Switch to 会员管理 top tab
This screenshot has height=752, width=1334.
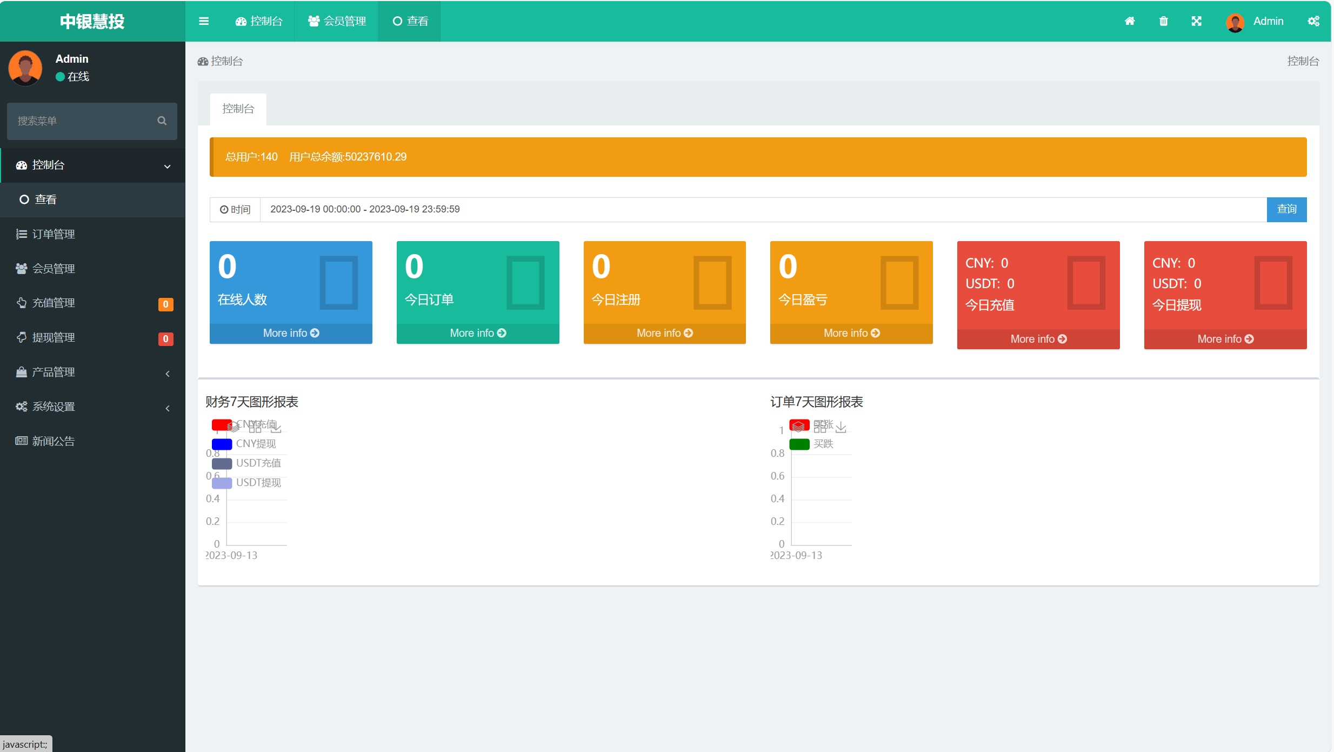(x=337, y=21)
